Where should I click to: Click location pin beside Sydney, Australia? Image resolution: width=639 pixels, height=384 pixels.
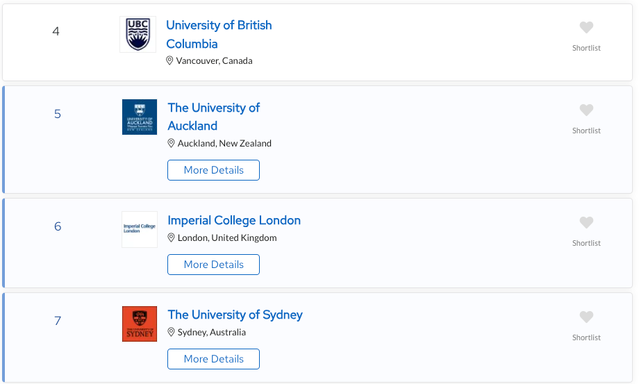(x=171, y=333)
